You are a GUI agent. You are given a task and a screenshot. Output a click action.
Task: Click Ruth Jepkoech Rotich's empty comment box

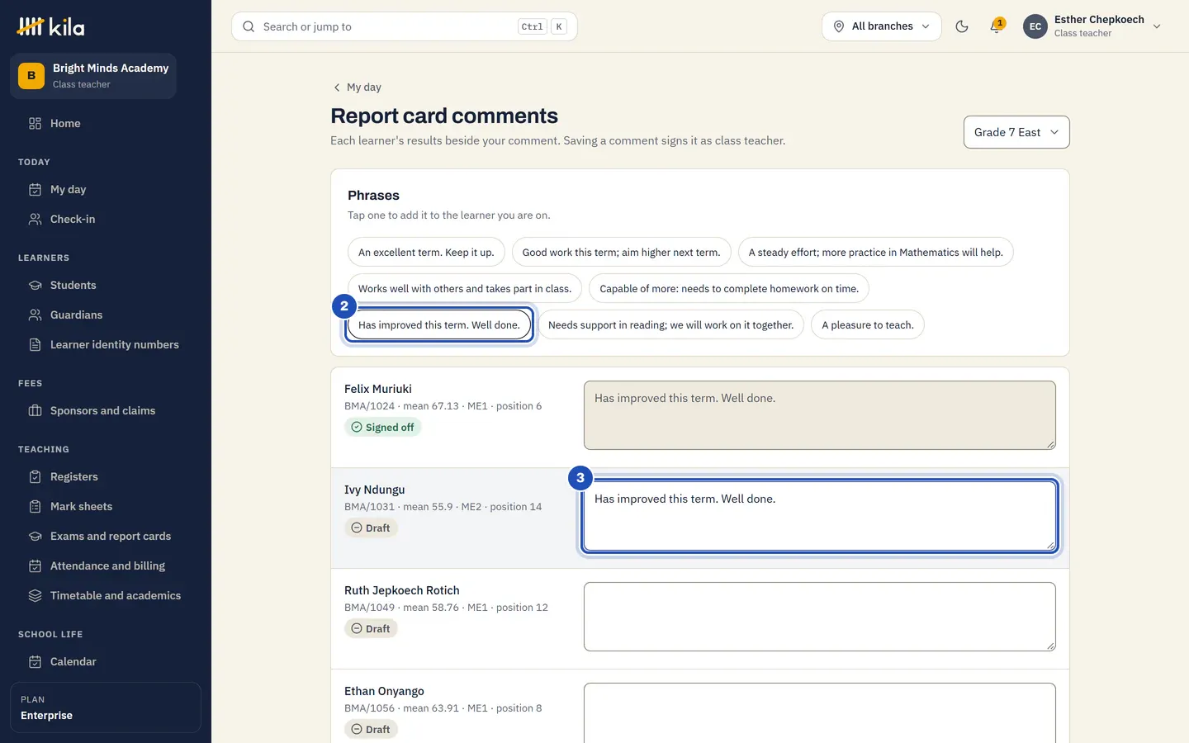(x=820, y=617)
